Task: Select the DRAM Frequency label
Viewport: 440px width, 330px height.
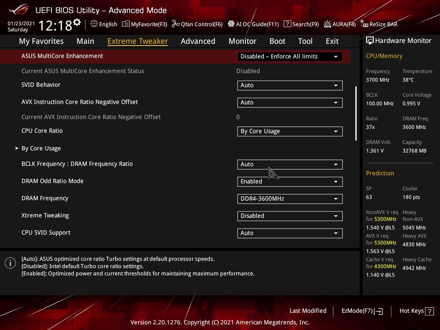Action: coord(45,199)
